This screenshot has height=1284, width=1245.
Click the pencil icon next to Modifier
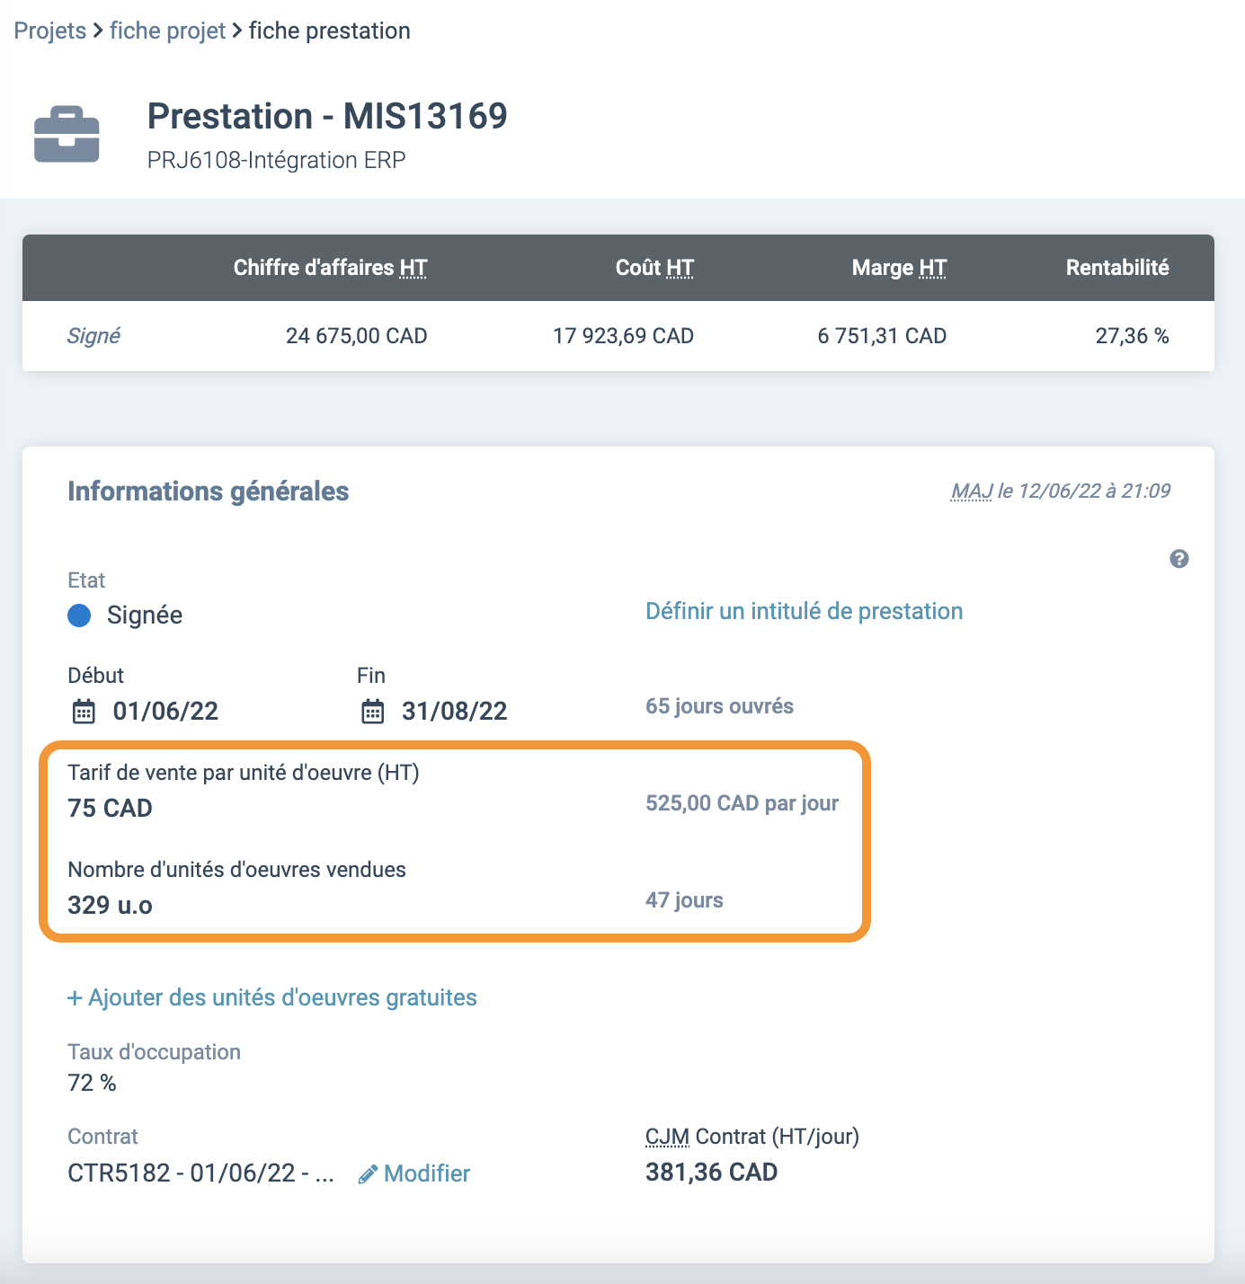[367, 1174]
